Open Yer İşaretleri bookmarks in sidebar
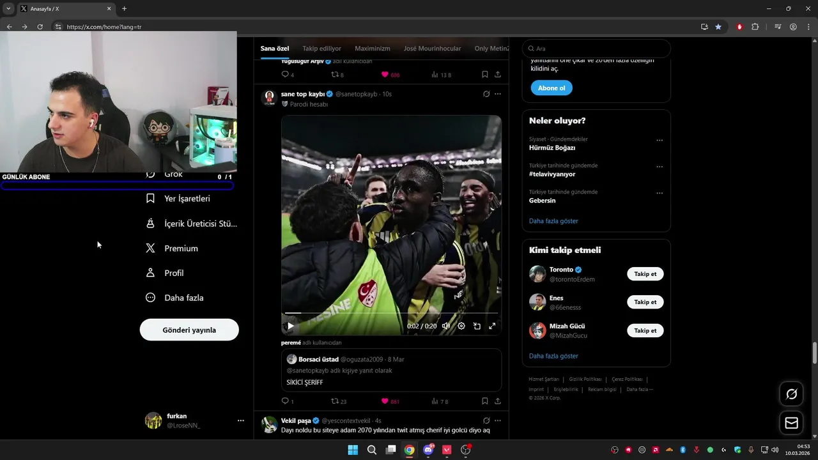This screenshot has width=818, height=460. (x=178, y=199)
